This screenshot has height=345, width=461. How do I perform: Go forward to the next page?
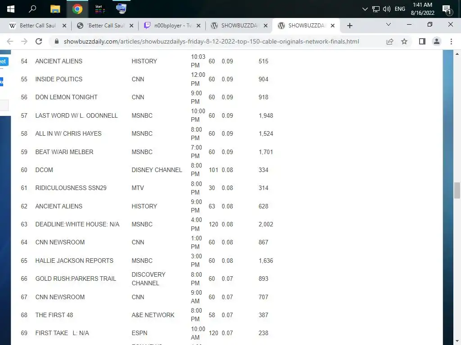[24, 41]
